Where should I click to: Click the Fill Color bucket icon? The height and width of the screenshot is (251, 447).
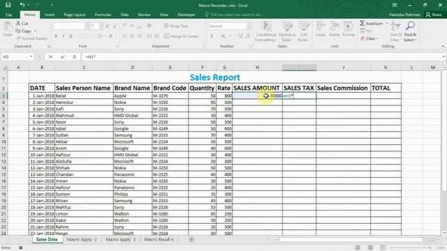(x=99, y=36)
